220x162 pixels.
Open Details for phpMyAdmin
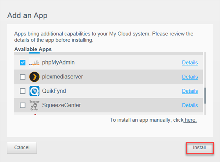(x=190, y=63)
